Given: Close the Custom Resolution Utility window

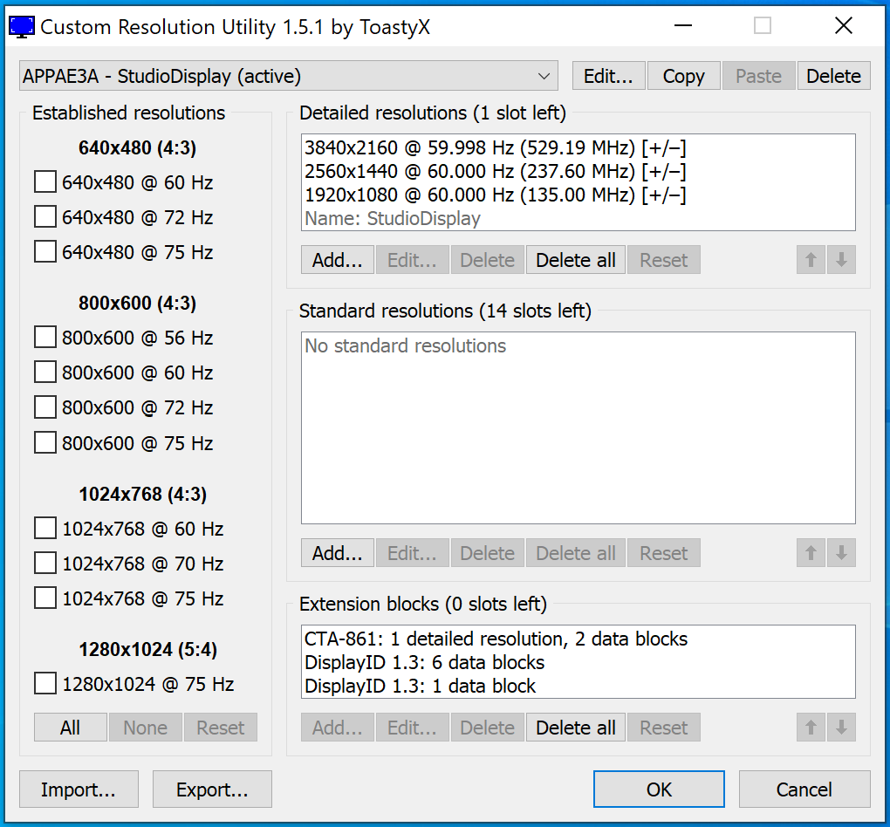Looking at the screenshot, I should [x=843, y=26].
